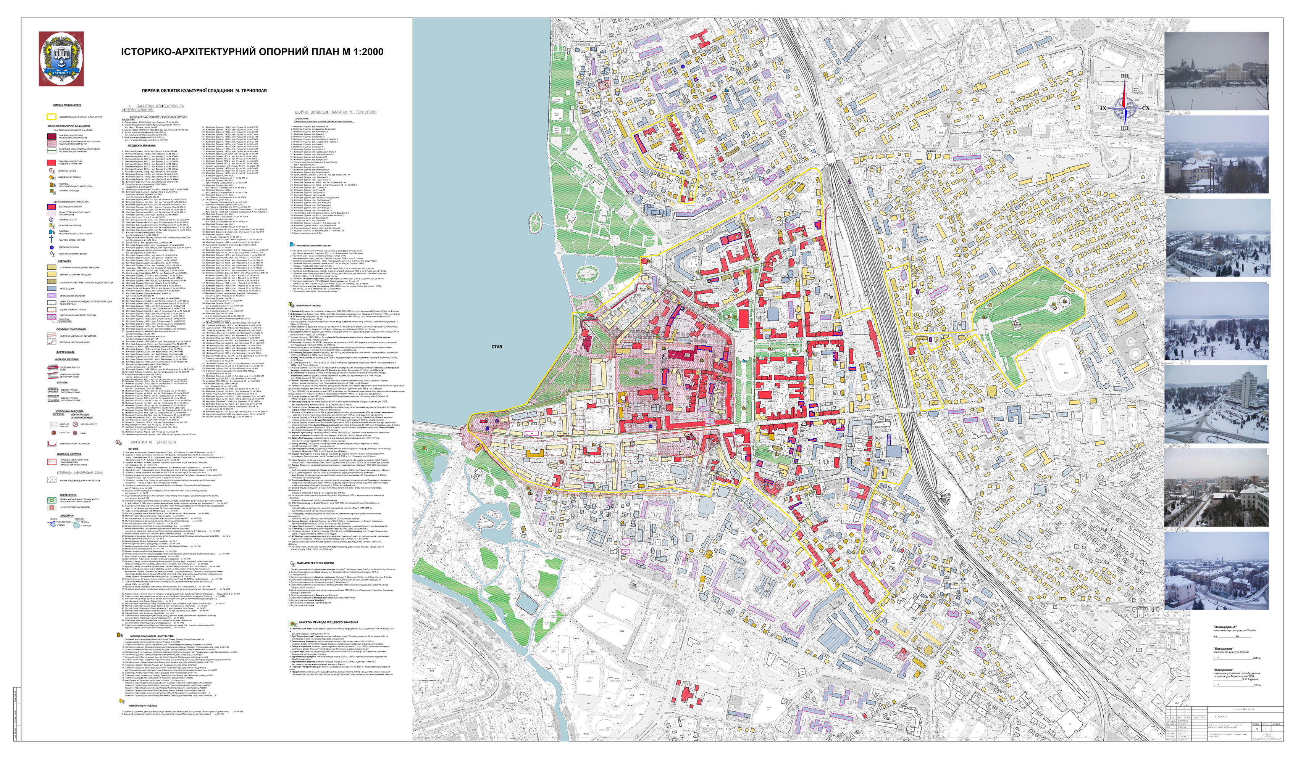Click the brown monumental art monument legend icon
The height and width of the screenshot is (764, 1298).
point(52,185)
